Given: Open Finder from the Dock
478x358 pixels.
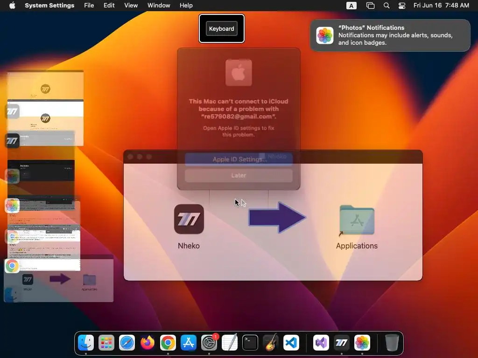Looking at the screenshot, I should click(x=86, y=343).
